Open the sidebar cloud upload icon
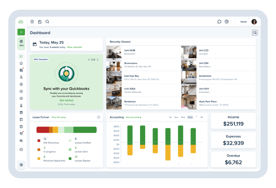 [21, 150]
